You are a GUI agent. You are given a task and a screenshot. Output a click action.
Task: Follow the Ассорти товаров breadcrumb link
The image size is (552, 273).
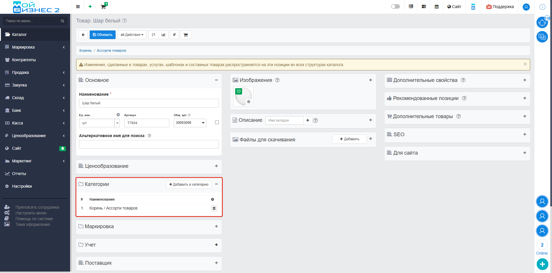(111, 51)
